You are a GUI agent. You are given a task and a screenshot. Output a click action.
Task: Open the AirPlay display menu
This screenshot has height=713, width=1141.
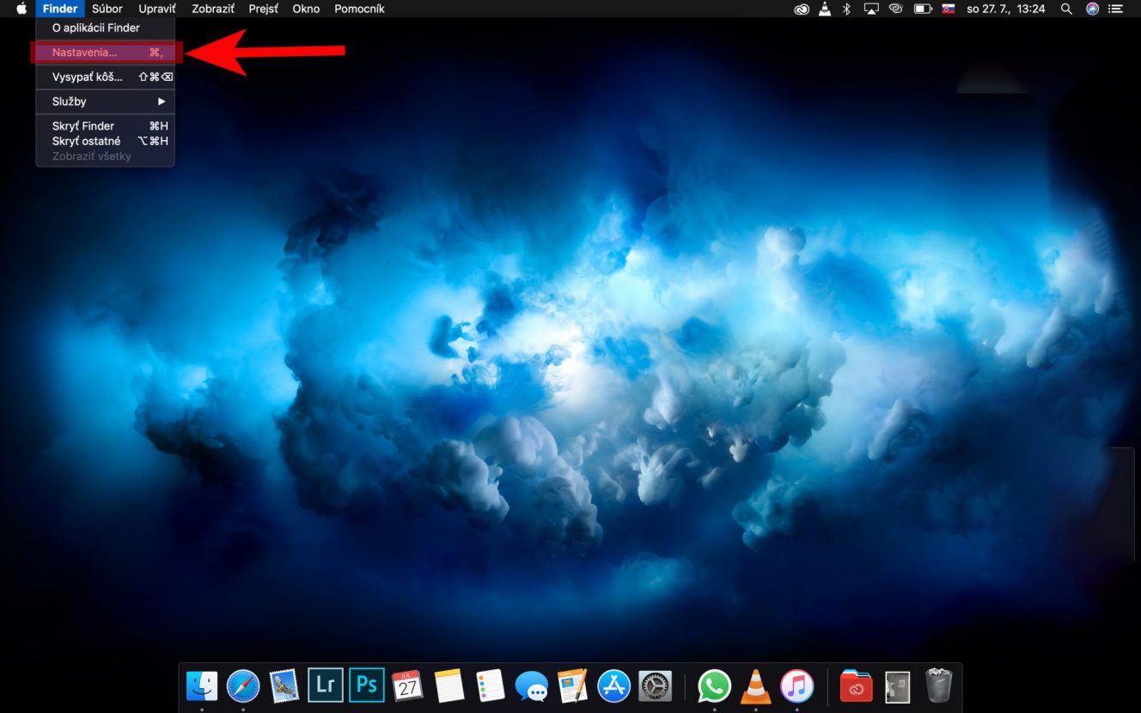(871, 9)
